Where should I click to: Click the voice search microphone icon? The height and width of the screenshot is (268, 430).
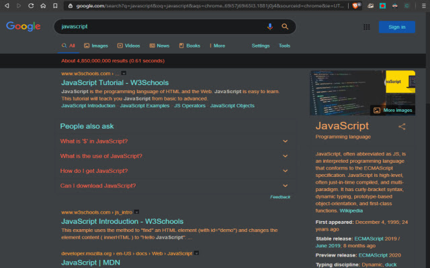click(270, 27)
